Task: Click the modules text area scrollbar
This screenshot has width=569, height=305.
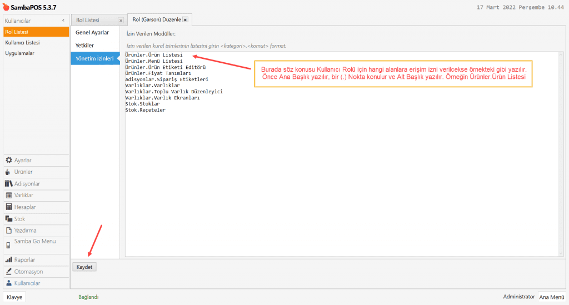Action: tap(561, 154)
